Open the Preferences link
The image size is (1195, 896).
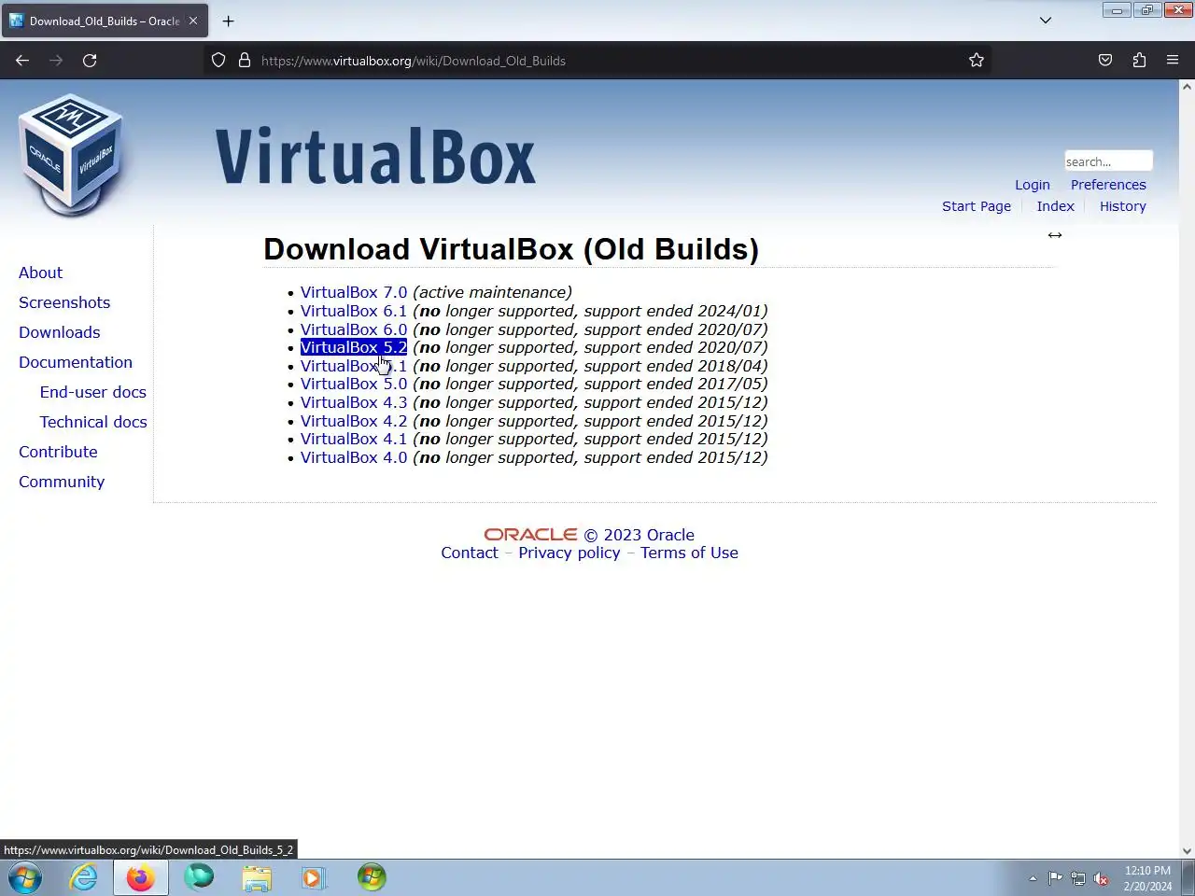point(1108,185)
